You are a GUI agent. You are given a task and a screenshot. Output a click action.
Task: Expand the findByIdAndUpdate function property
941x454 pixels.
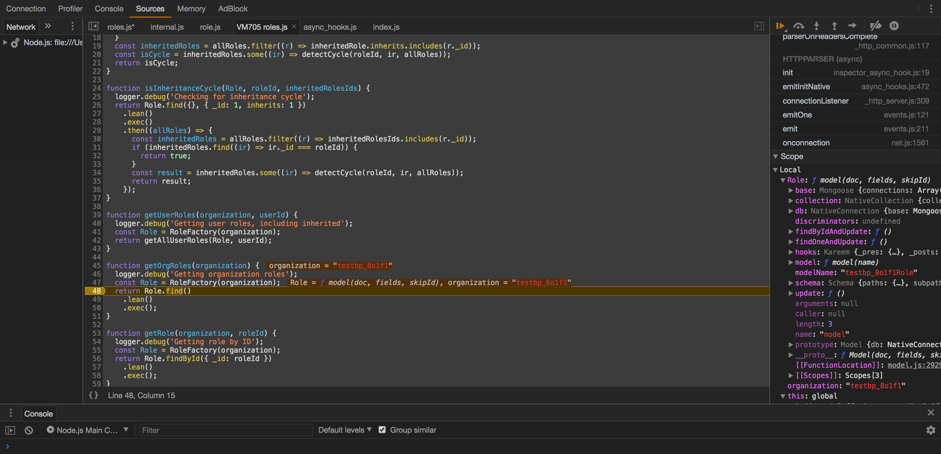790,231
